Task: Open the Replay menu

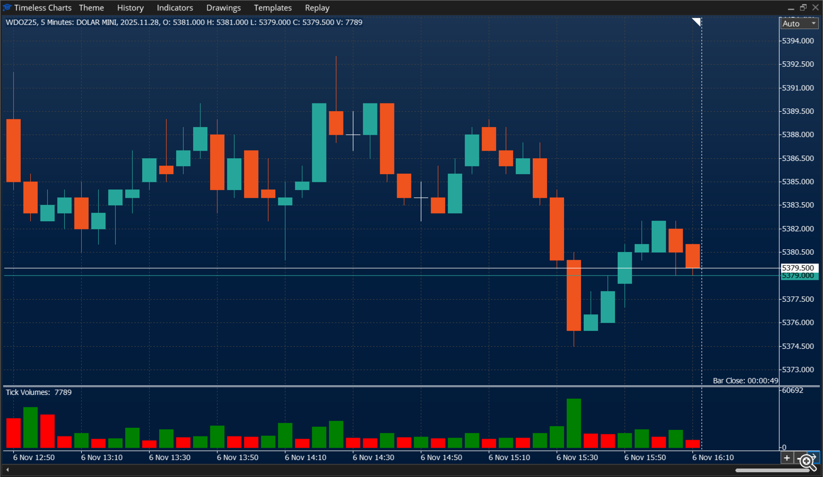Action: coord(317,8)
